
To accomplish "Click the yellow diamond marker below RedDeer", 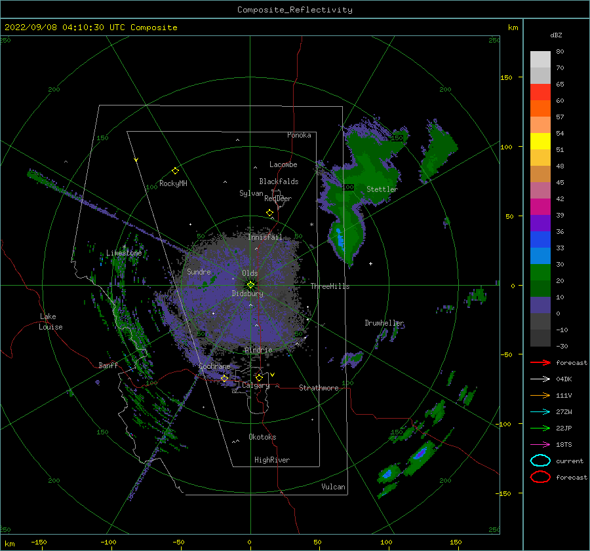I will pyautogui.click(x=269, y=213).
